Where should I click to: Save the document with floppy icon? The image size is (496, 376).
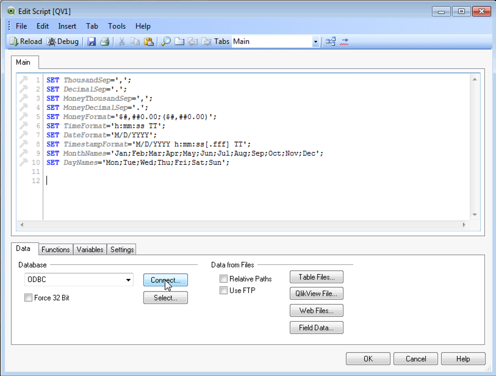coord(91,42)
